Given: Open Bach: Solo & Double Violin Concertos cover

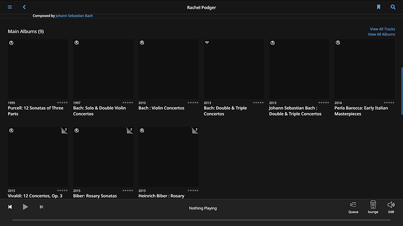Looking at the screenshot, I should 103,69.
